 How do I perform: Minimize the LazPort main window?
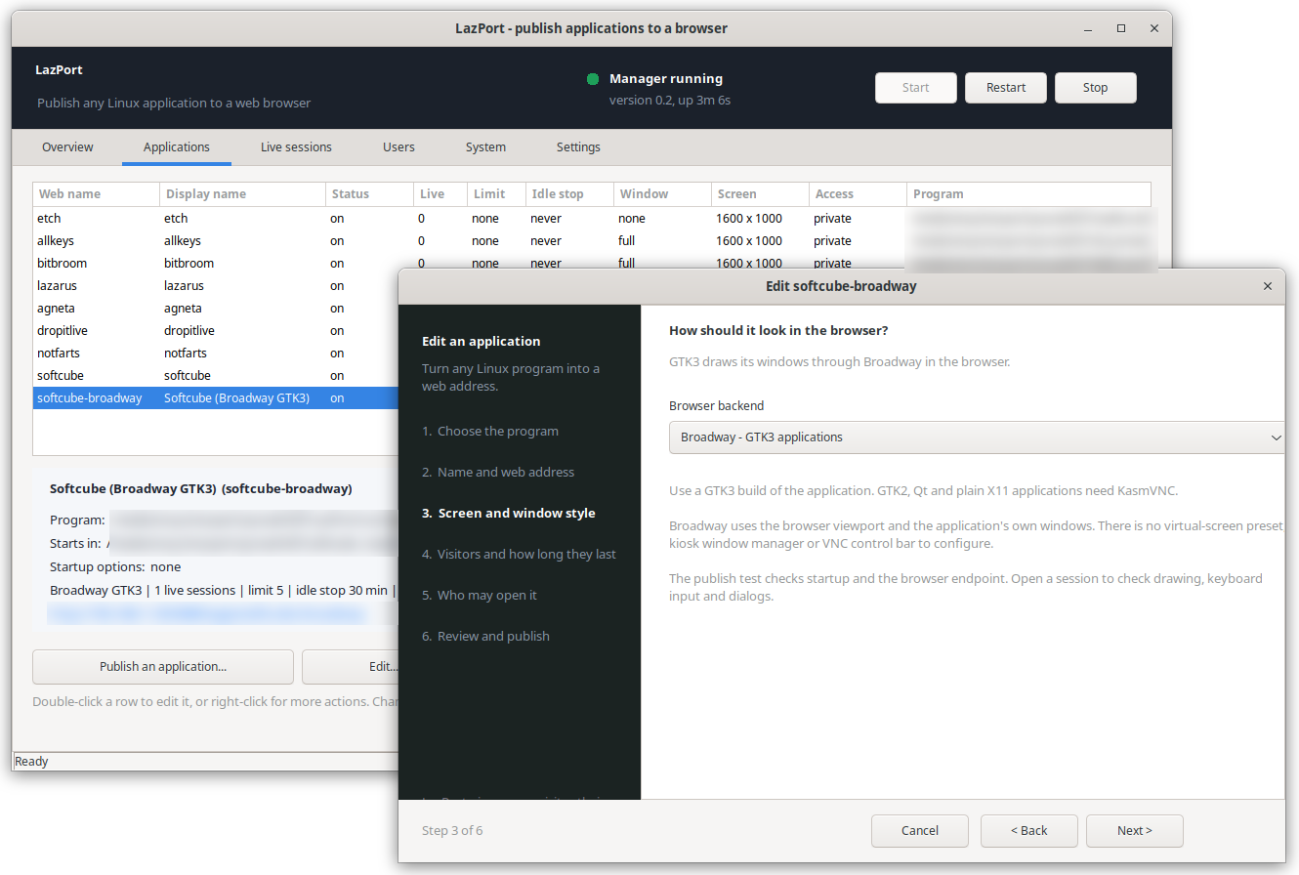[1089, 28]
